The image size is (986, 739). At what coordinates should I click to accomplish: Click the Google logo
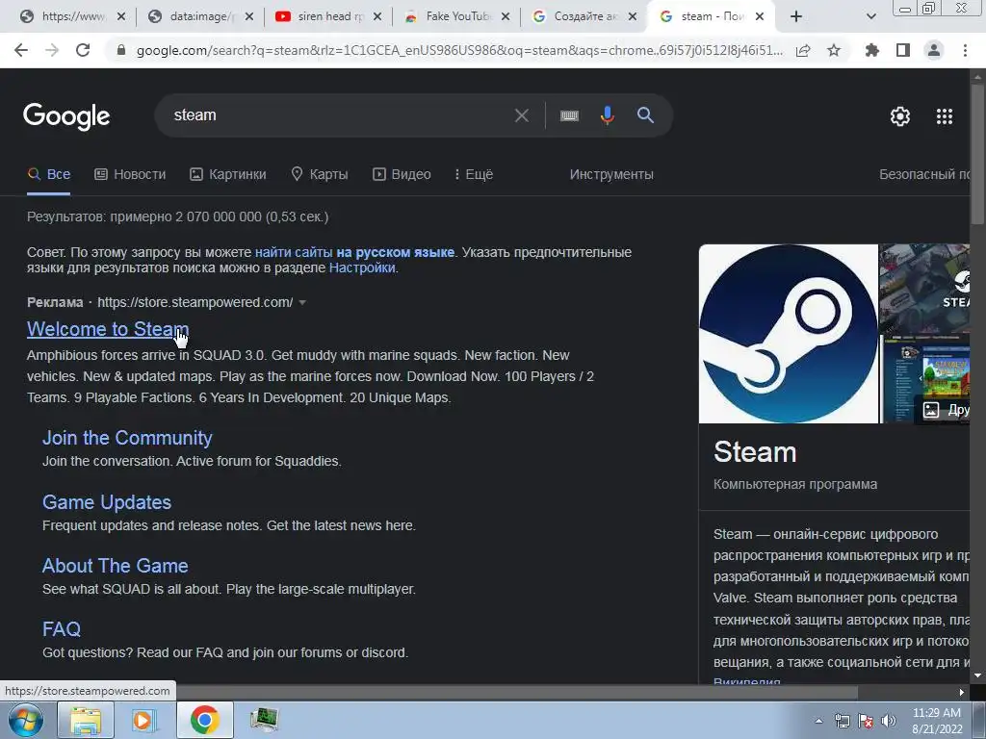click(66, 116)
